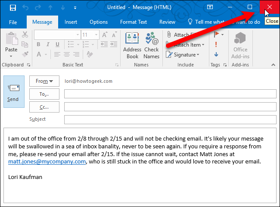The width and height of the screenshot is (280, 207).
Task: Select the Message ribbon tab
Action: (42, 22)
